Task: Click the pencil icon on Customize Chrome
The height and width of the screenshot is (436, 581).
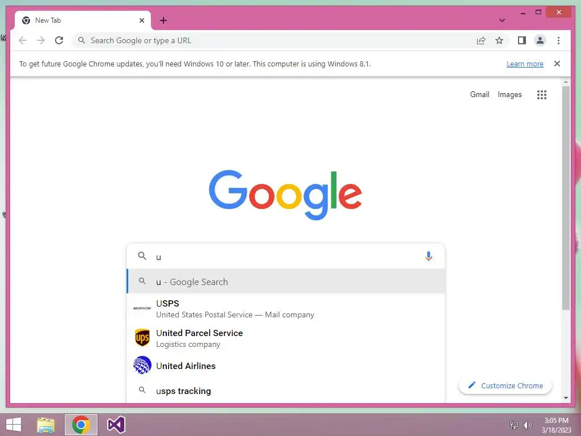Action: [471, 385]
